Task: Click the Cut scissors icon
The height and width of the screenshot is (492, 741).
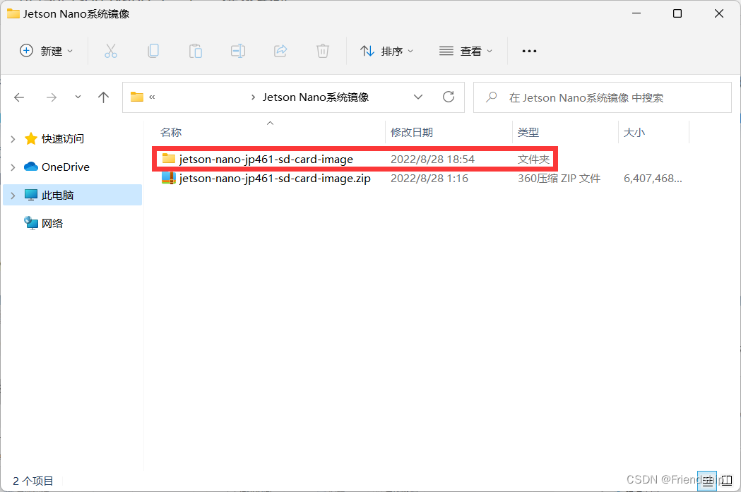Action: [x=111, y=51]
